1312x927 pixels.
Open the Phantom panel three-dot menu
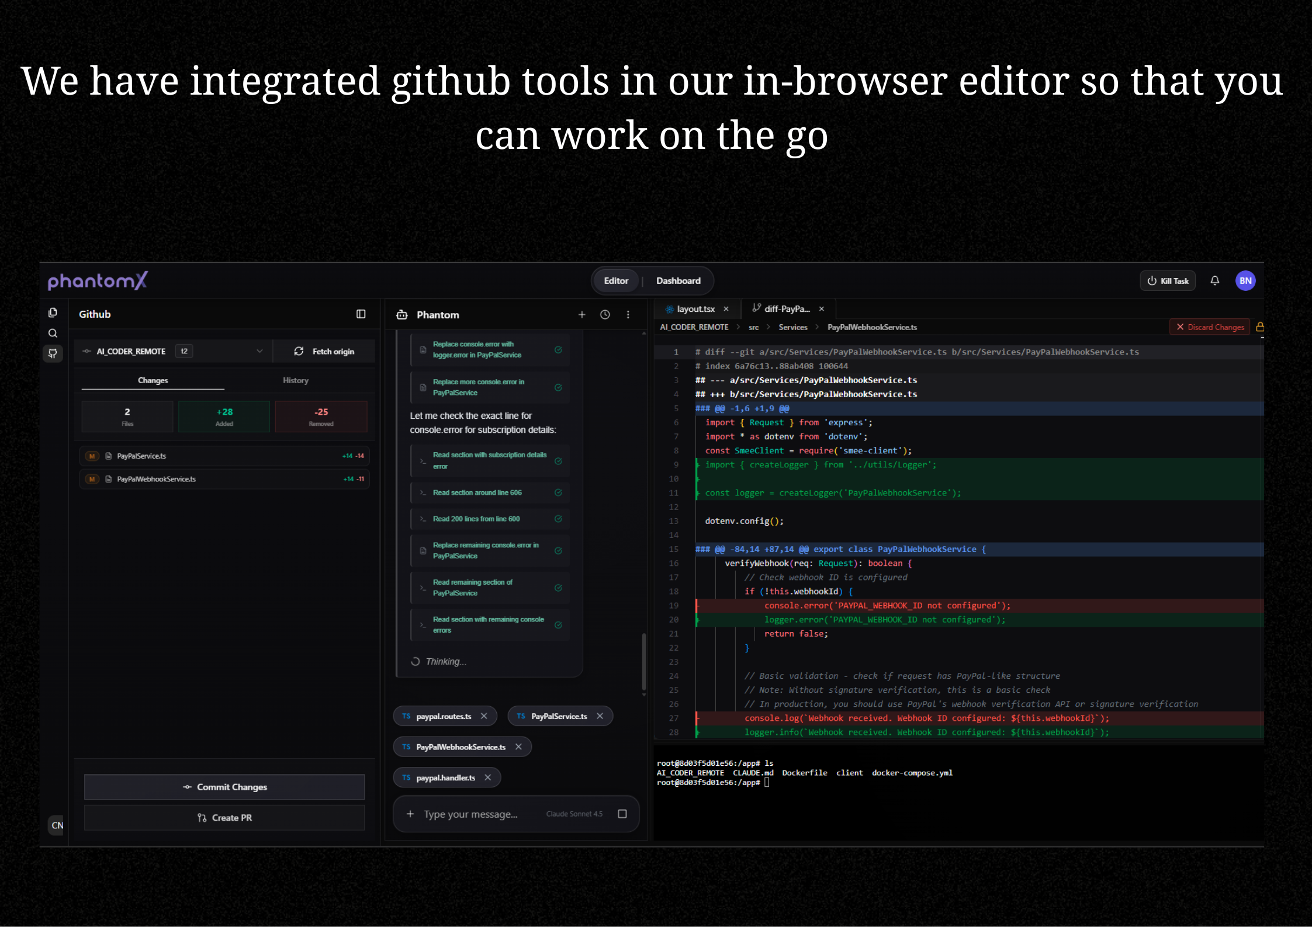pos(628,315)
